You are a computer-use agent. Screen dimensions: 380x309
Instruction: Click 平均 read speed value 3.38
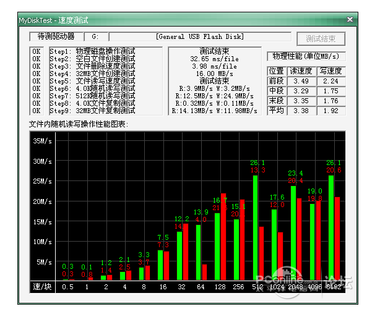point(301,111)
